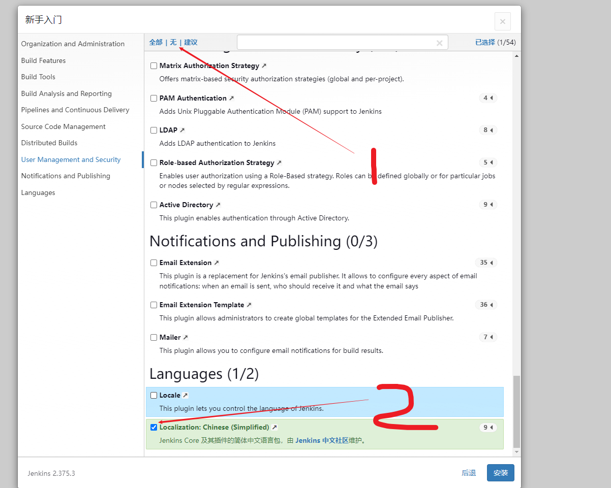This screenshot has height=488, width=611.
Task: Select Pipelines and Continuous Delivery category
Action: [75, 110]
